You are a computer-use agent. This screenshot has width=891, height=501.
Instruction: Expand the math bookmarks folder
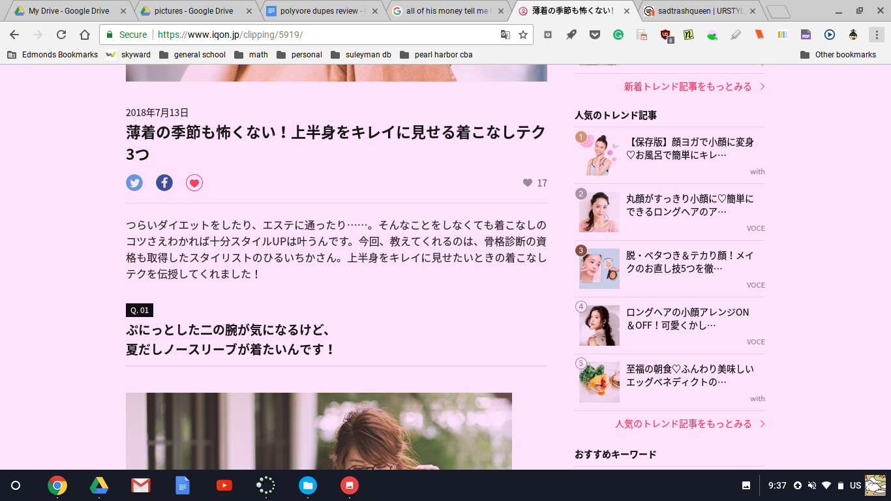(x=251, y=55)
